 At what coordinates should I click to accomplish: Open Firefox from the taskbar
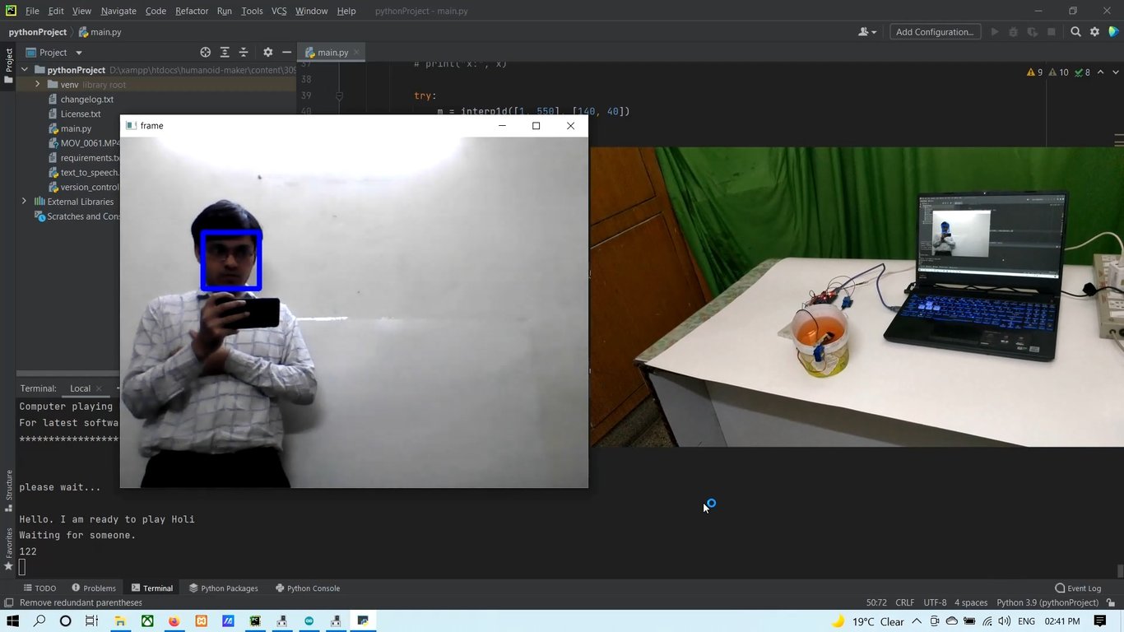click(x=174, y=621)
